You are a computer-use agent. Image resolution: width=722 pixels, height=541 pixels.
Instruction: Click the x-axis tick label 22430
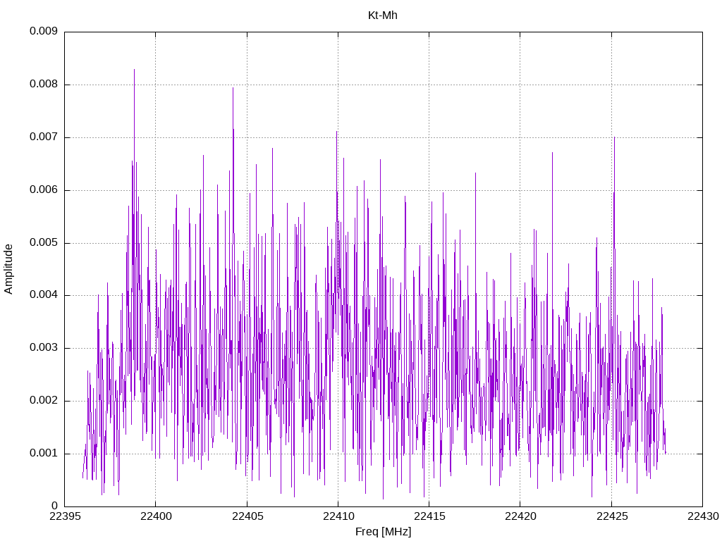(703, 516)
